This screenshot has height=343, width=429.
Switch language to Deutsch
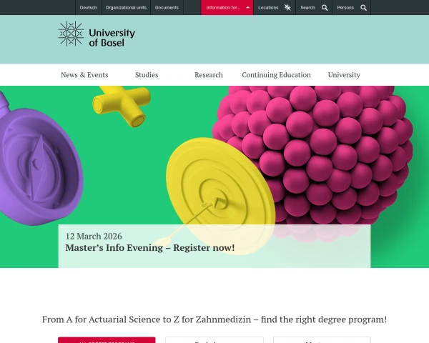pyautogui.click(x=89, y=8)
